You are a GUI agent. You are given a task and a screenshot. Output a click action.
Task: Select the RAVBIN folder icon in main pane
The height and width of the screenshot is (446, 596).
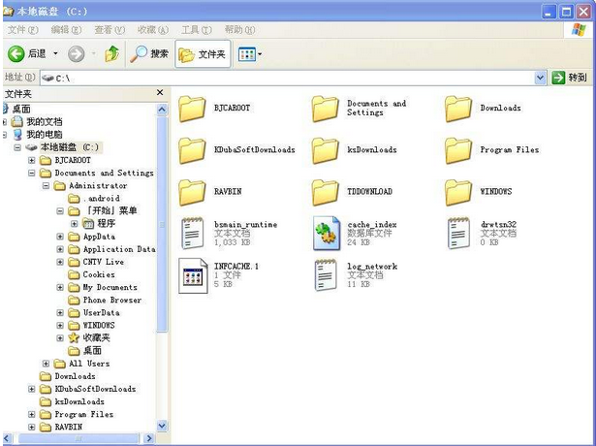(x=192, y=192)
